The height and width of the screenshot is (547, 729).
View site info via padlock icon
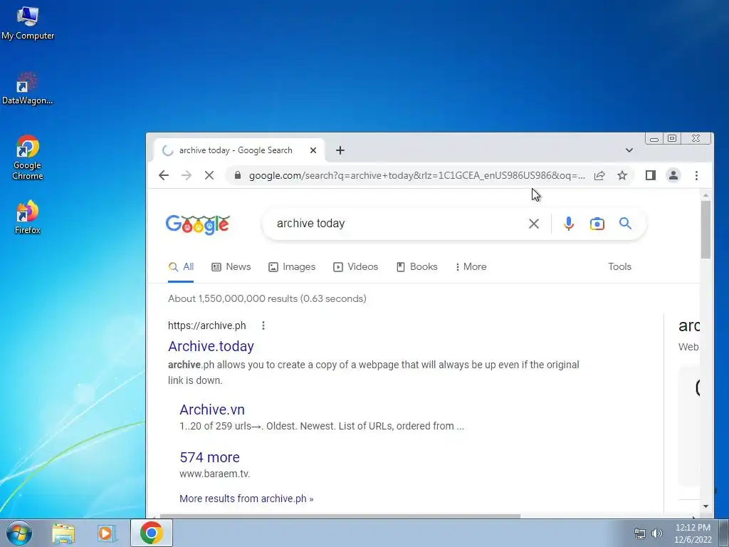[238, 175]
